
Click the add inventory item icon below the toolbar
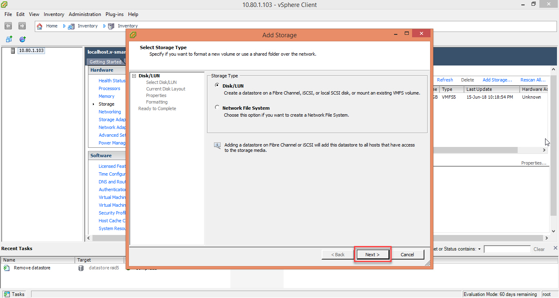click(x=9, y=39)
